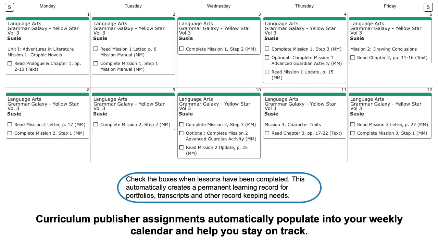Click day number 9 on the calendar

174,90
